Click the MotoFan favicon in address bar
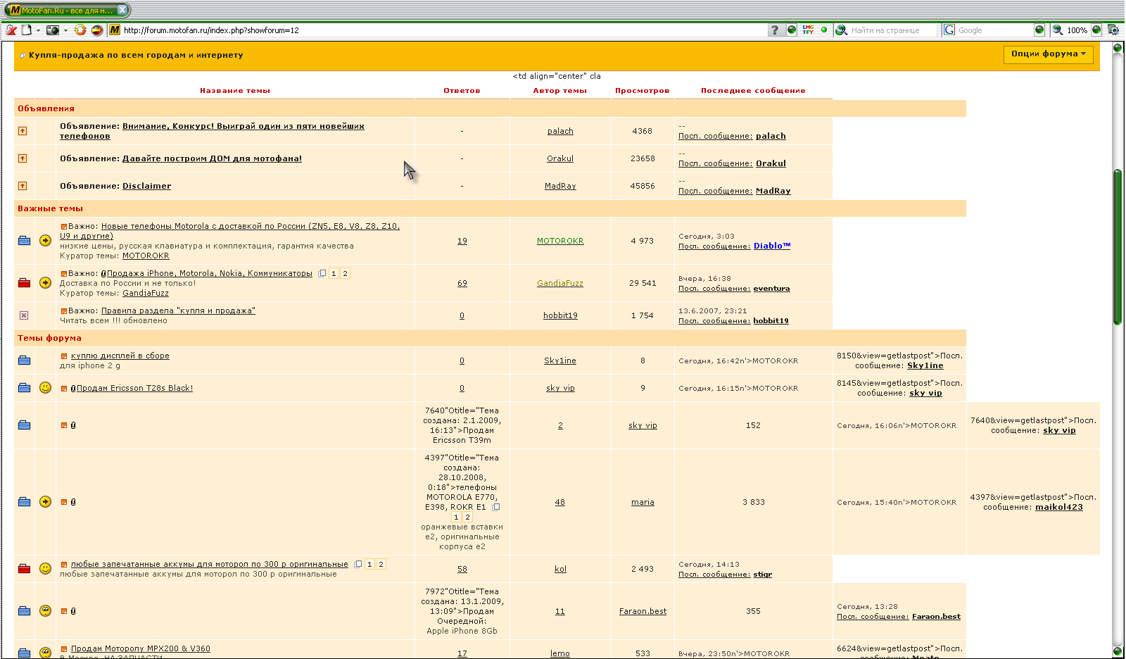The image size is (1126, 659). (x=115, y=30)
